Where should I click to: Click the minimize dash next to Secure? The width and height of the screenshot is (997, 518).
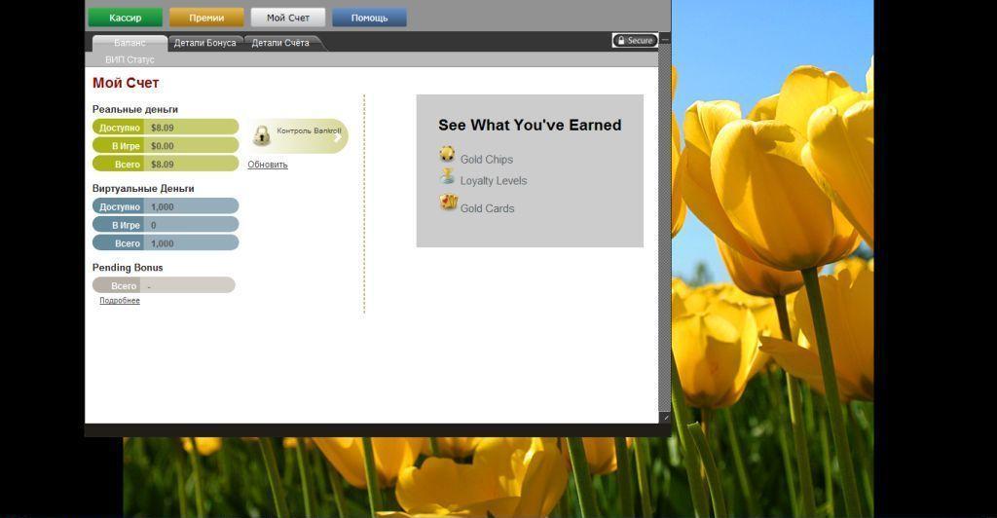click(666, 40)
